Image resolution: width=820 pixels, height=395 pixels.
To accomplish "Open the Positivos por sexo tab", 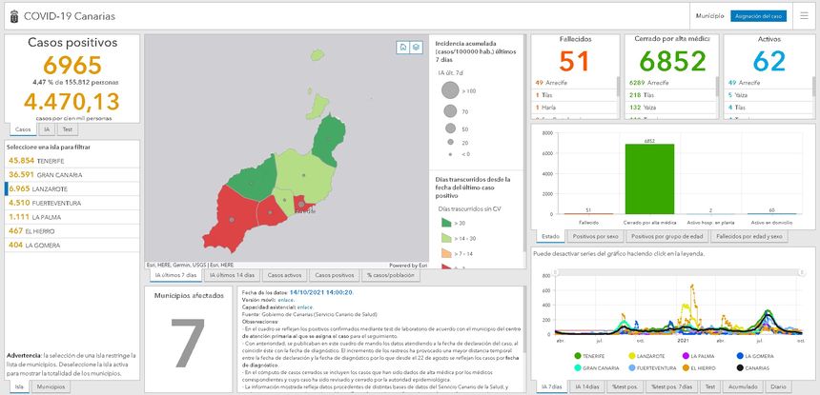I will [x=594, y=236].
